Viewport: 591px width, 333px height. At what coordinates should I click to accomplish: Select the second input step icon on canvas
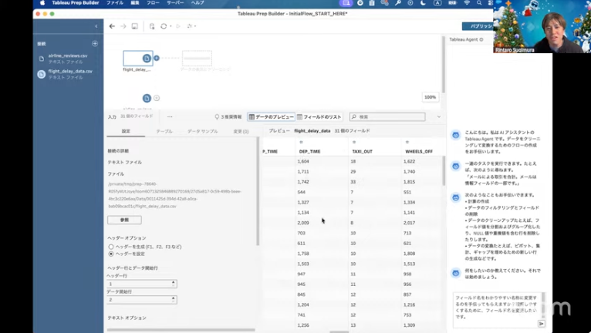(x=147, y=98)
